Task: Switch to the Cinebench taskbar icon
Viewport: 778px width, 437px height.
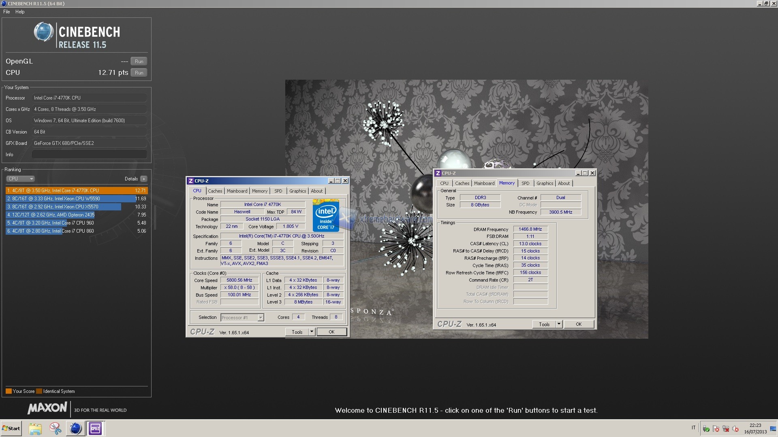Action: click(x=75, y=429)
